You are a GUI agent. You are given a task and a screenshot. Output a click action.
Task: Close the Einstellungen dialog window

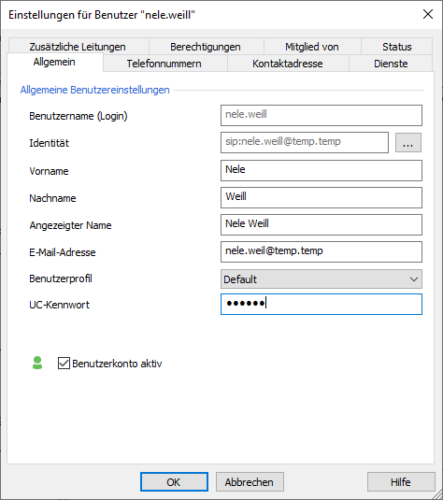428,14
